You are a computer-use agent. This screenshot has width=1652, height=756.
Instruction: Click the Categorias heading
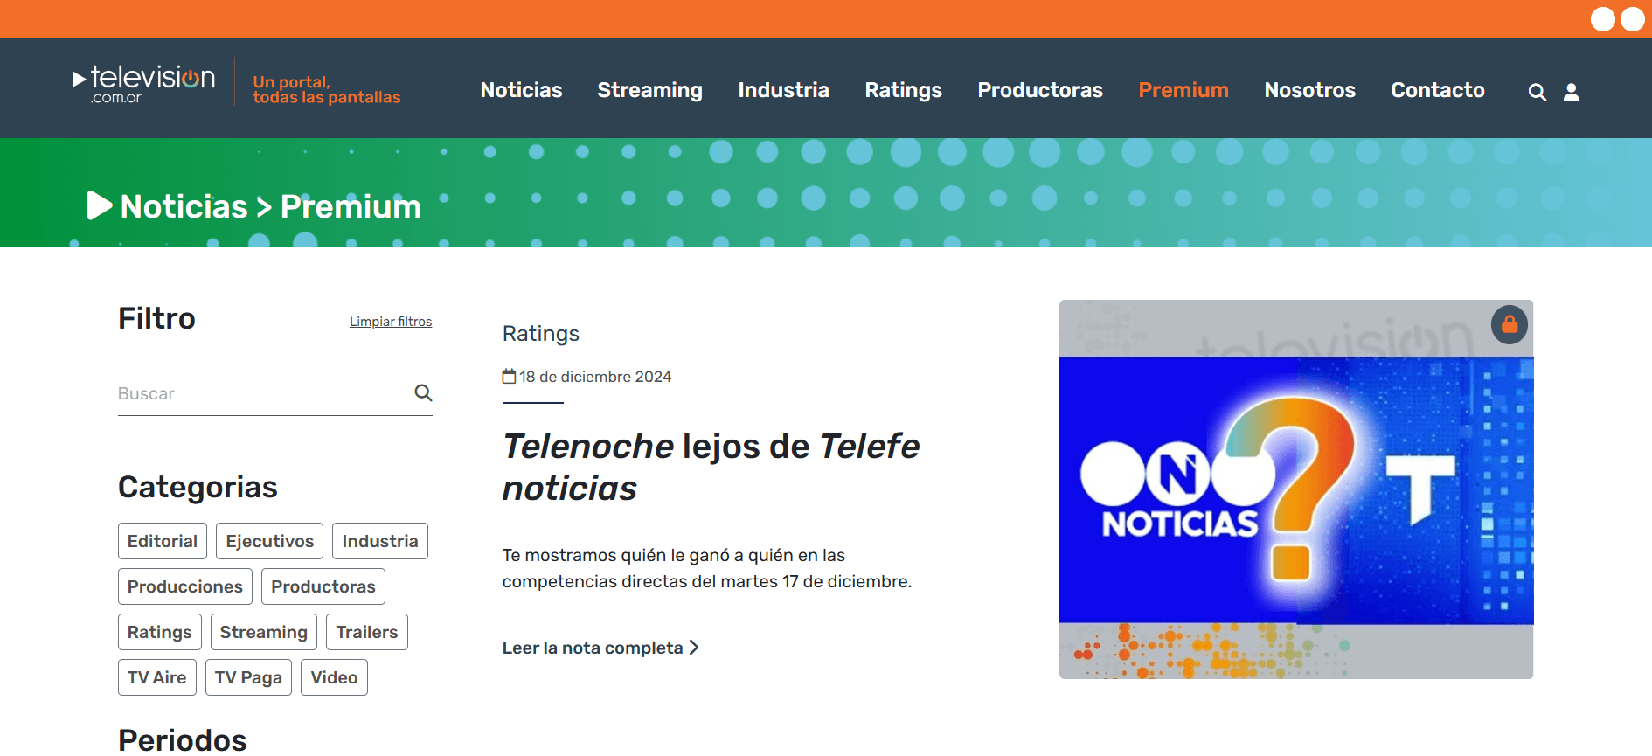click(198, 487)
